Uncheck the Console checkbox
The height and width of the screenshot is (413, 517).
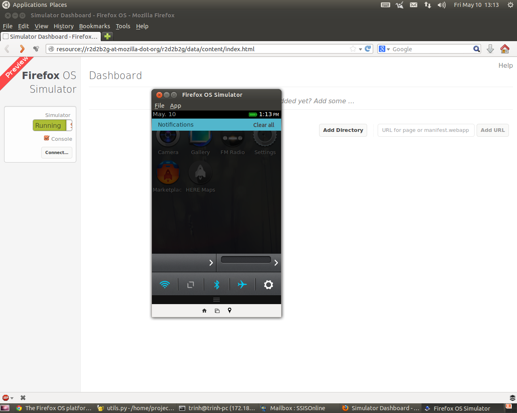click(x=46, y=138)
